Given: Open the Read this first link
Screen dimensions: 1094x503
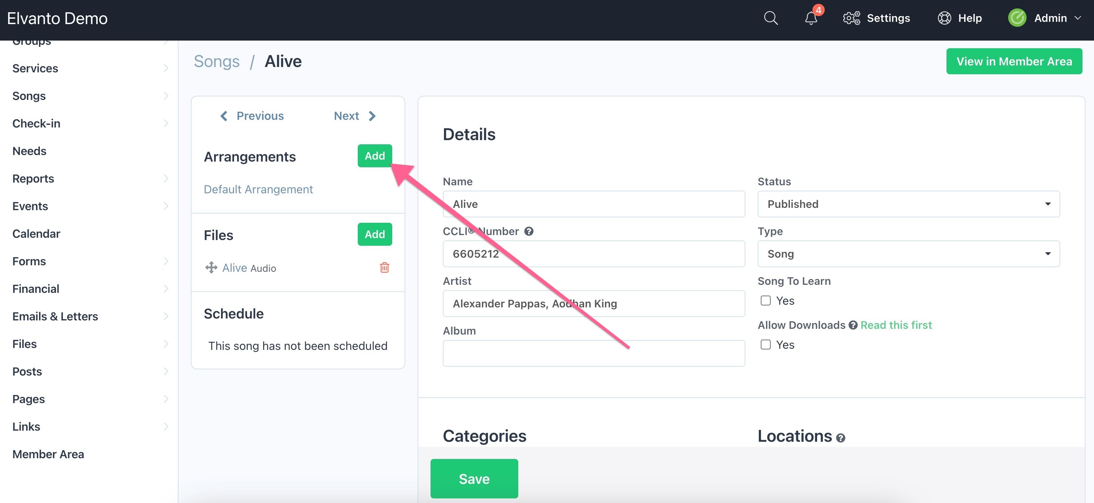Looking at the screenshot, I should [896, 325].
